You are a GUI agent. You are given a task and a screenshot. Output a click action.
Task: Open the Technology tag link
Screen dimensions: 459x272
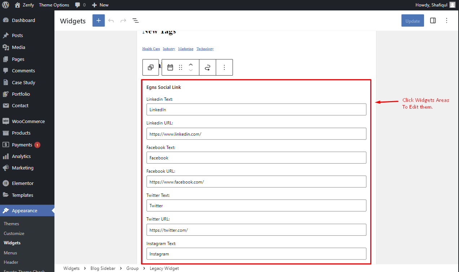point(205,49)
